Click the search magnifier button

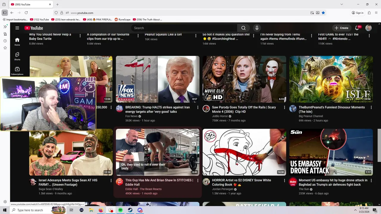pos(243,28)
